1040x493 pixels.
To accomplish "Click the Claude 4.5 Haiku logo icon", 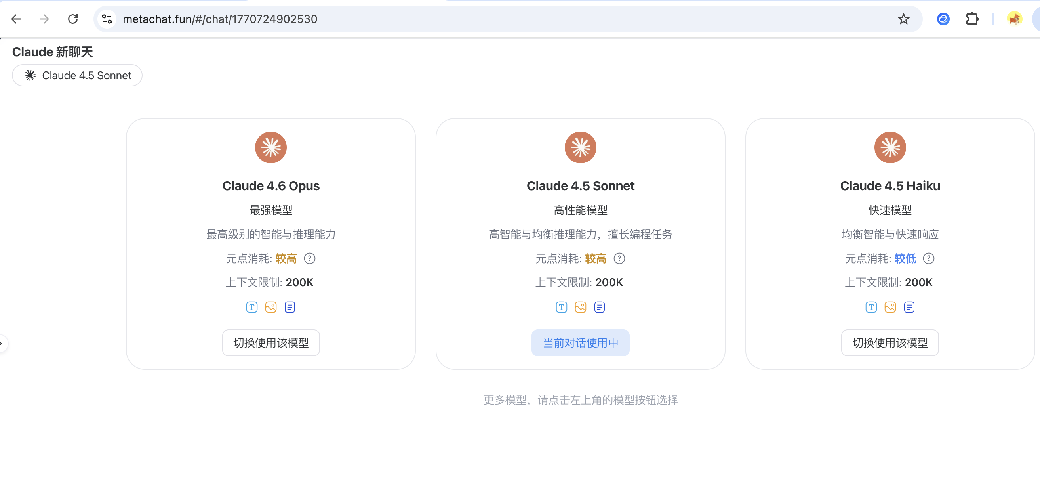I will [x=890, y=147].
